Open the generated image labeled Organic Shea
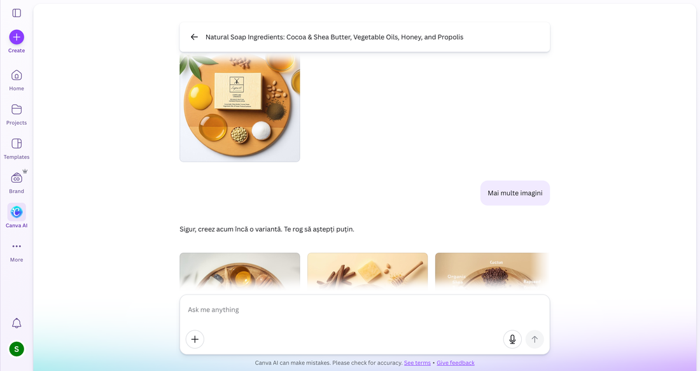This screenshot has height=371, width=700. (492, 270)
